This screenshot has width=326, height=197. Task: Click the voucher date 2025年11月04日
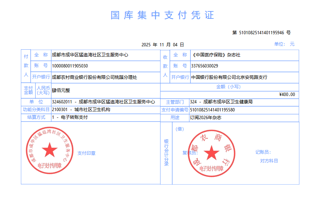[162, 45]
